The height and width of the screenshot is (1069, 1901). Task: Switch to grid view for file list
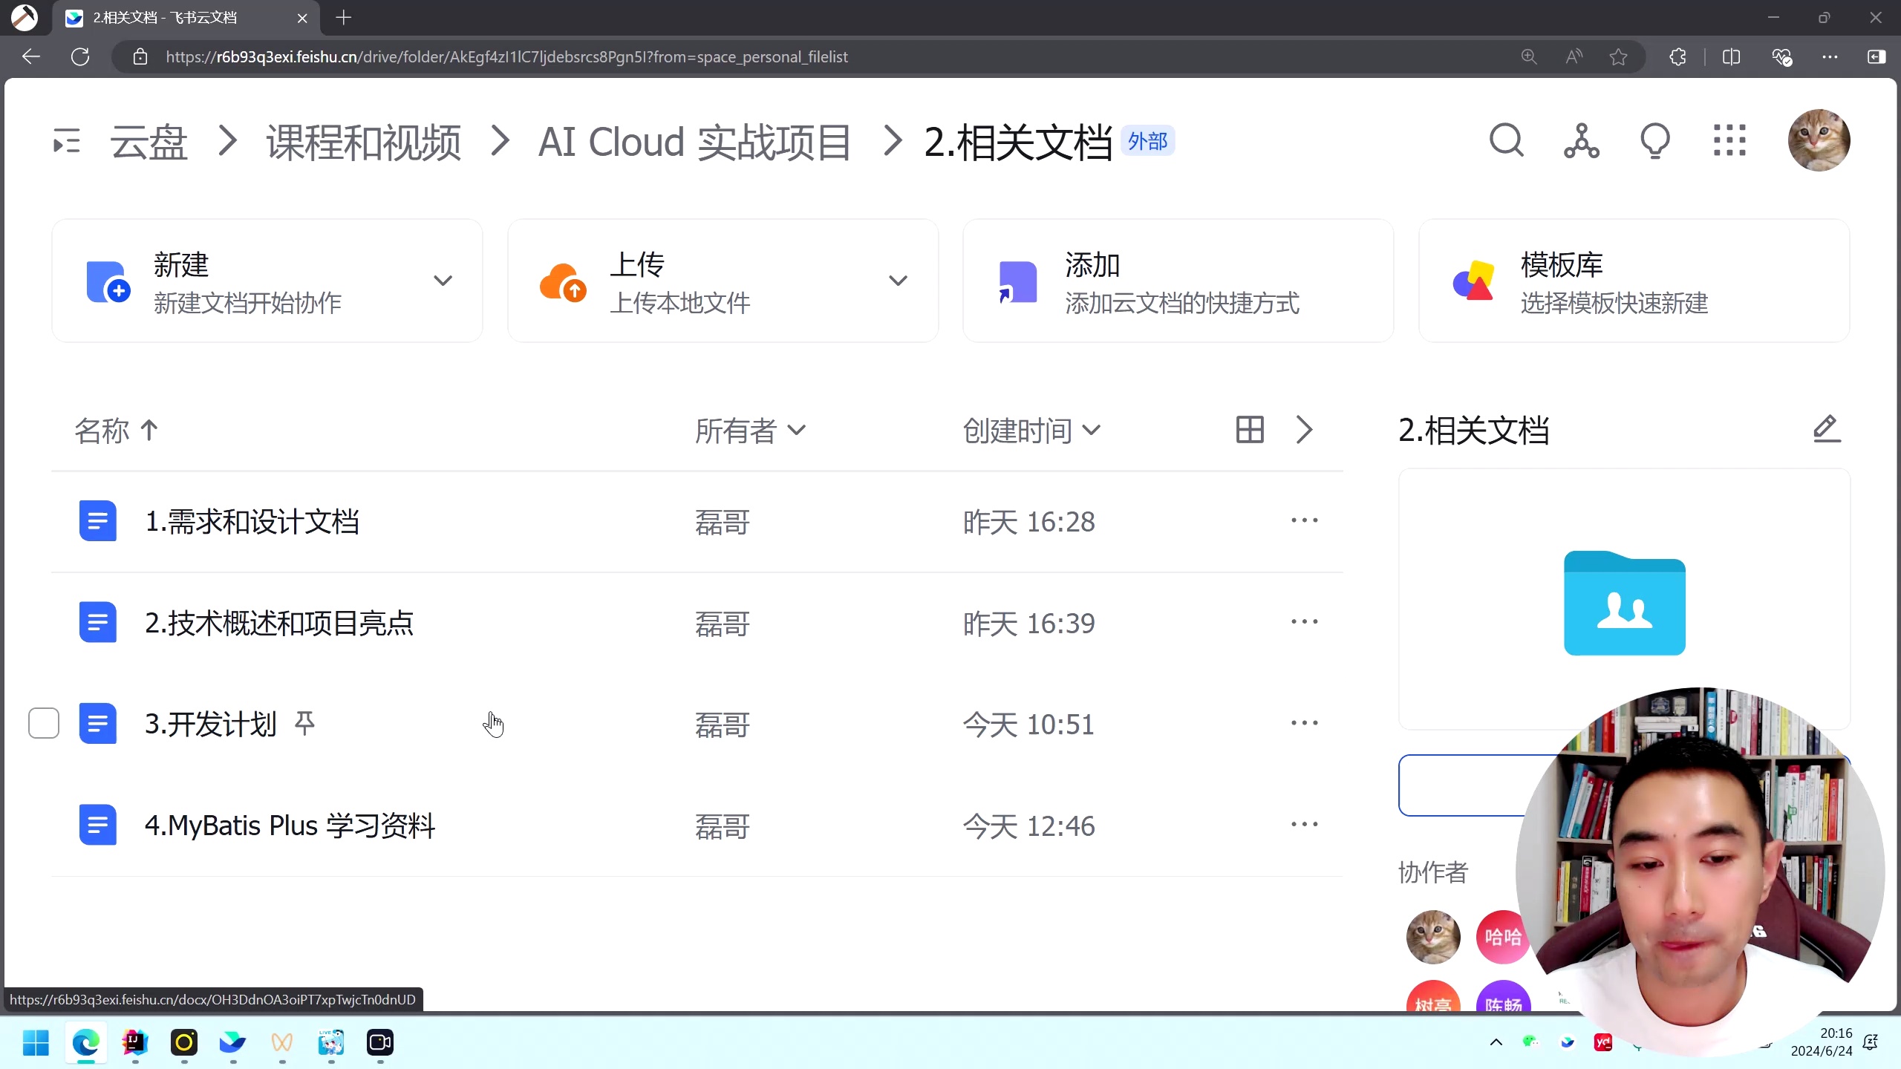(1249, 429)
